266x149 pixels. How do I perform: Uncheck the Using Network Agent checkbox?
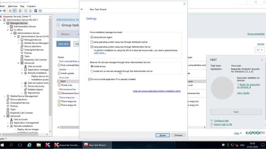coord(92,37)
